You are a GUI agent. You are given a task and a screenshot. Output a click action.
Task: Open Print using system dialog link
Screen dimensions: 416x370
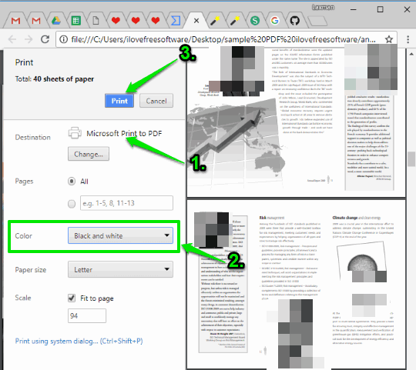79,341
